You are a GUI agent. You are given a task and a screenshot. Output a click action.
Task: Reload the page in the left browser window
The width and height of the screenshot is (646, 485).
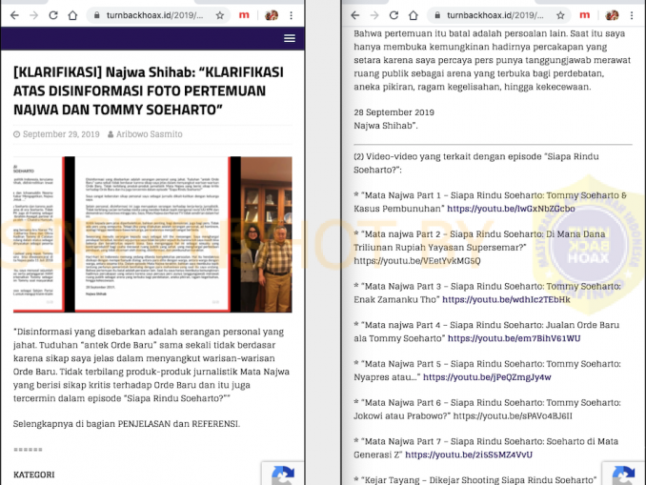(53, 15)
